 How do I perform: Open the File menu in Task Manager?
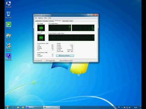tap(36, 18)
